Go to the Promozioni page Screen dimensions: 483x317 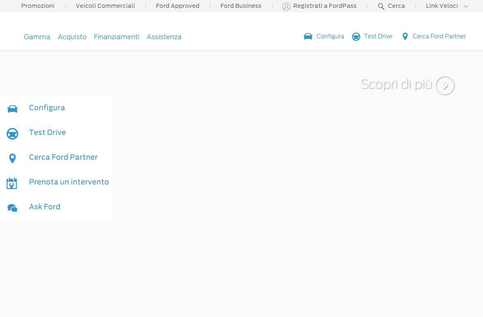[x=38, y=6]
